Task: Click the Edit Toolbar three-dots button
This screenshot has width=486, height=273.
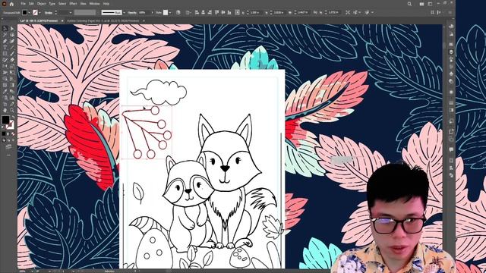Action: [8, 154]
